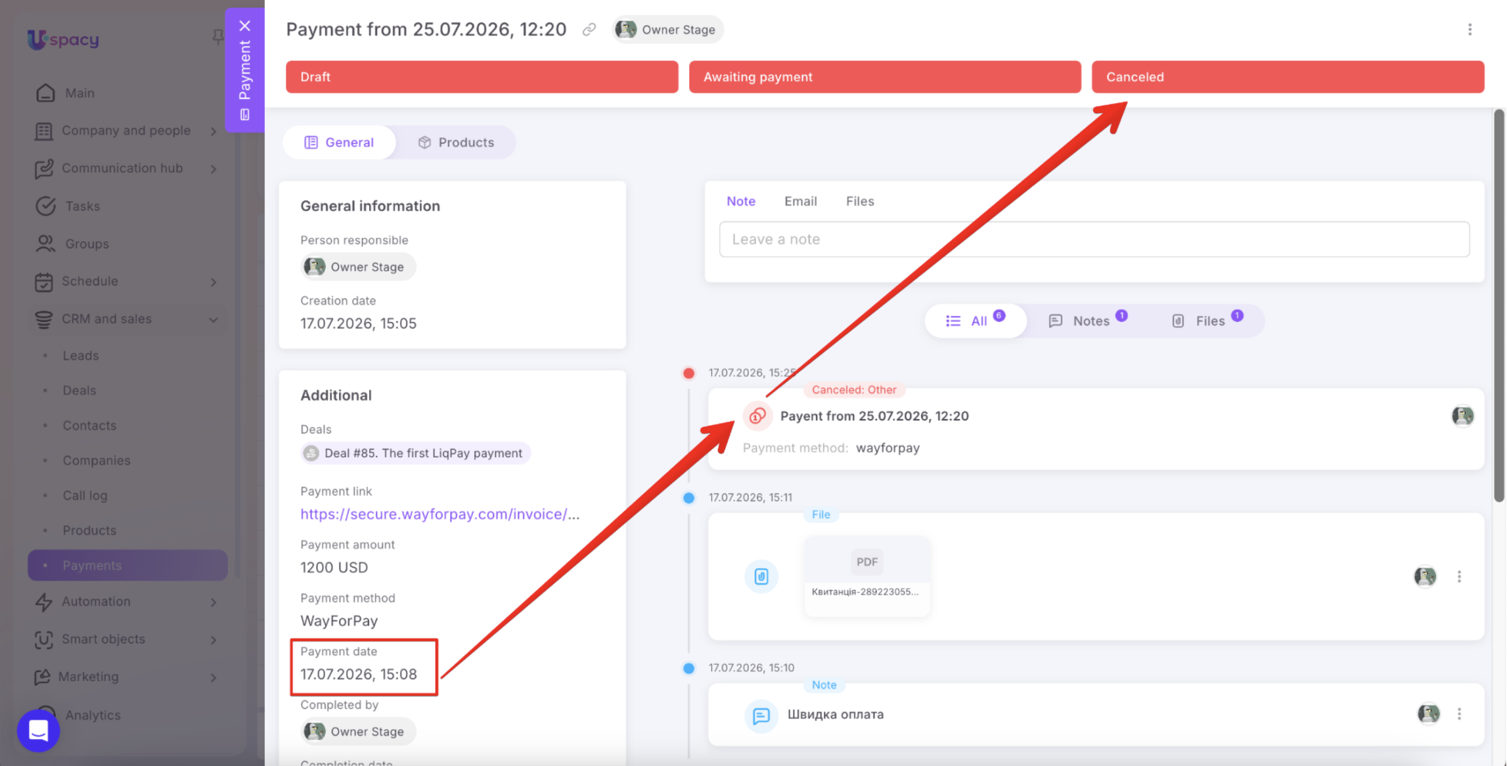This screenshot has width=1507, height=766.
Task: Select the Email tab
Action: click(x=800, y=201)
